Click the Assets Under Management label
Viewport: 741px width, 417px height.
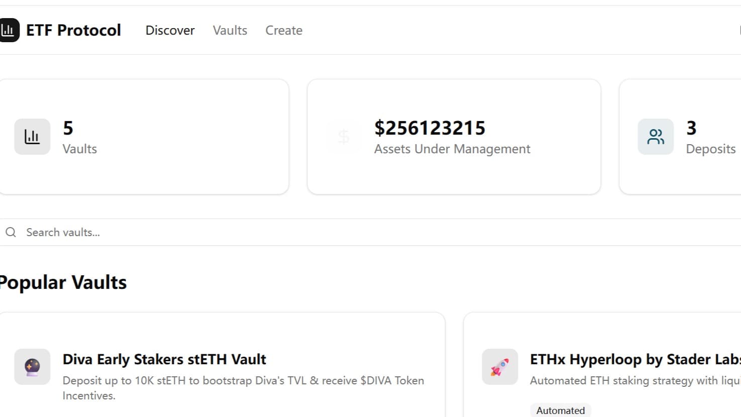tap(452, 149)
